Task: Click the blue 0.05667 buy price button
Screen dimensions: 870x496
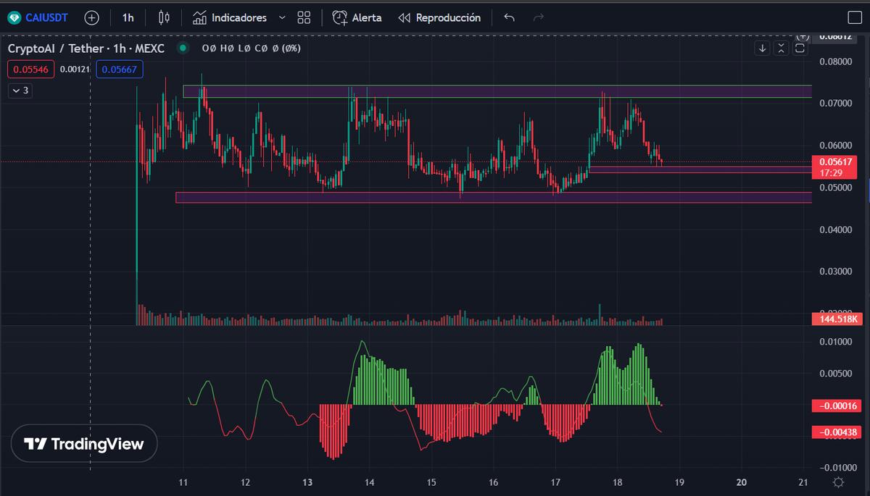Action: tap(121, 70)
